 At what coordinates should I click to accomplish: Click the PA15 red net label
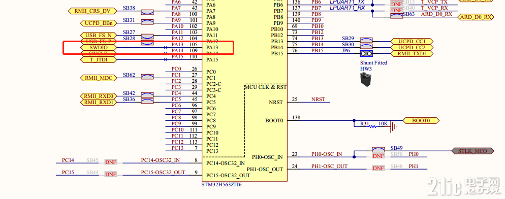pos(177,57)
